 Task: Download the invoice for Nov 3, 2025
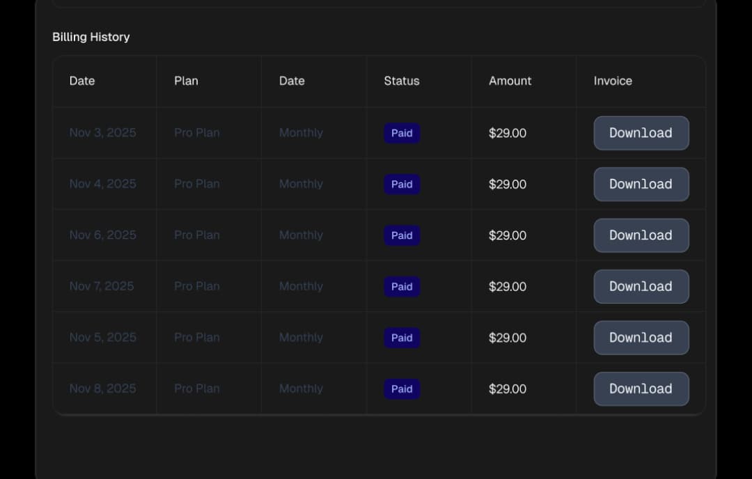coord(641,133)
